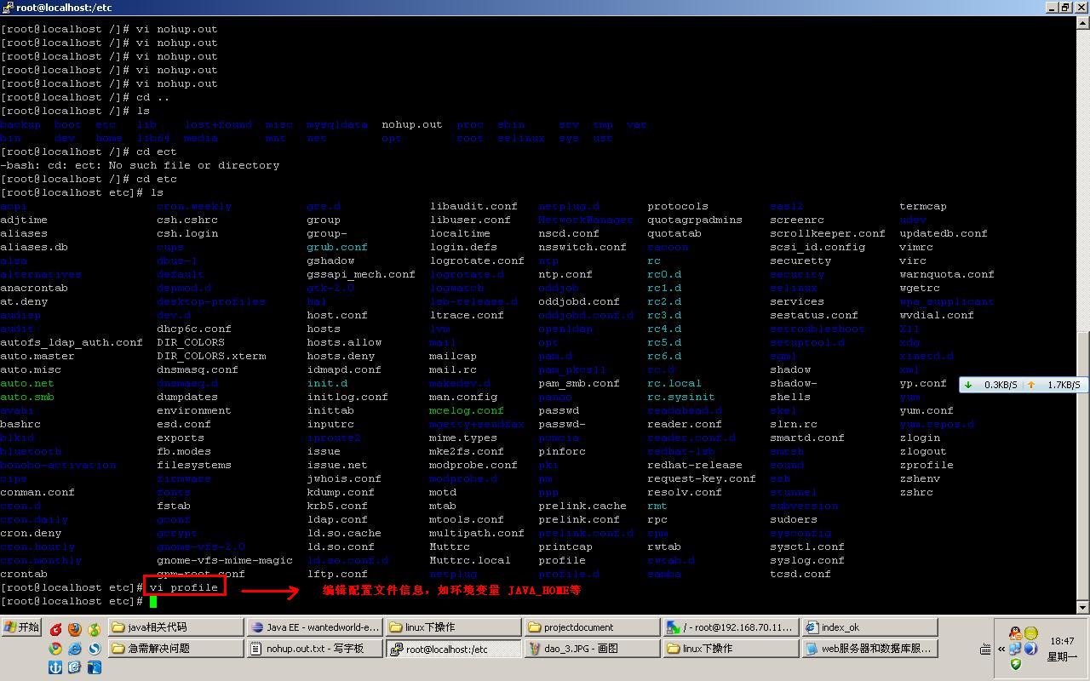Open the PuTTY system menu icon in title bar

8,7
